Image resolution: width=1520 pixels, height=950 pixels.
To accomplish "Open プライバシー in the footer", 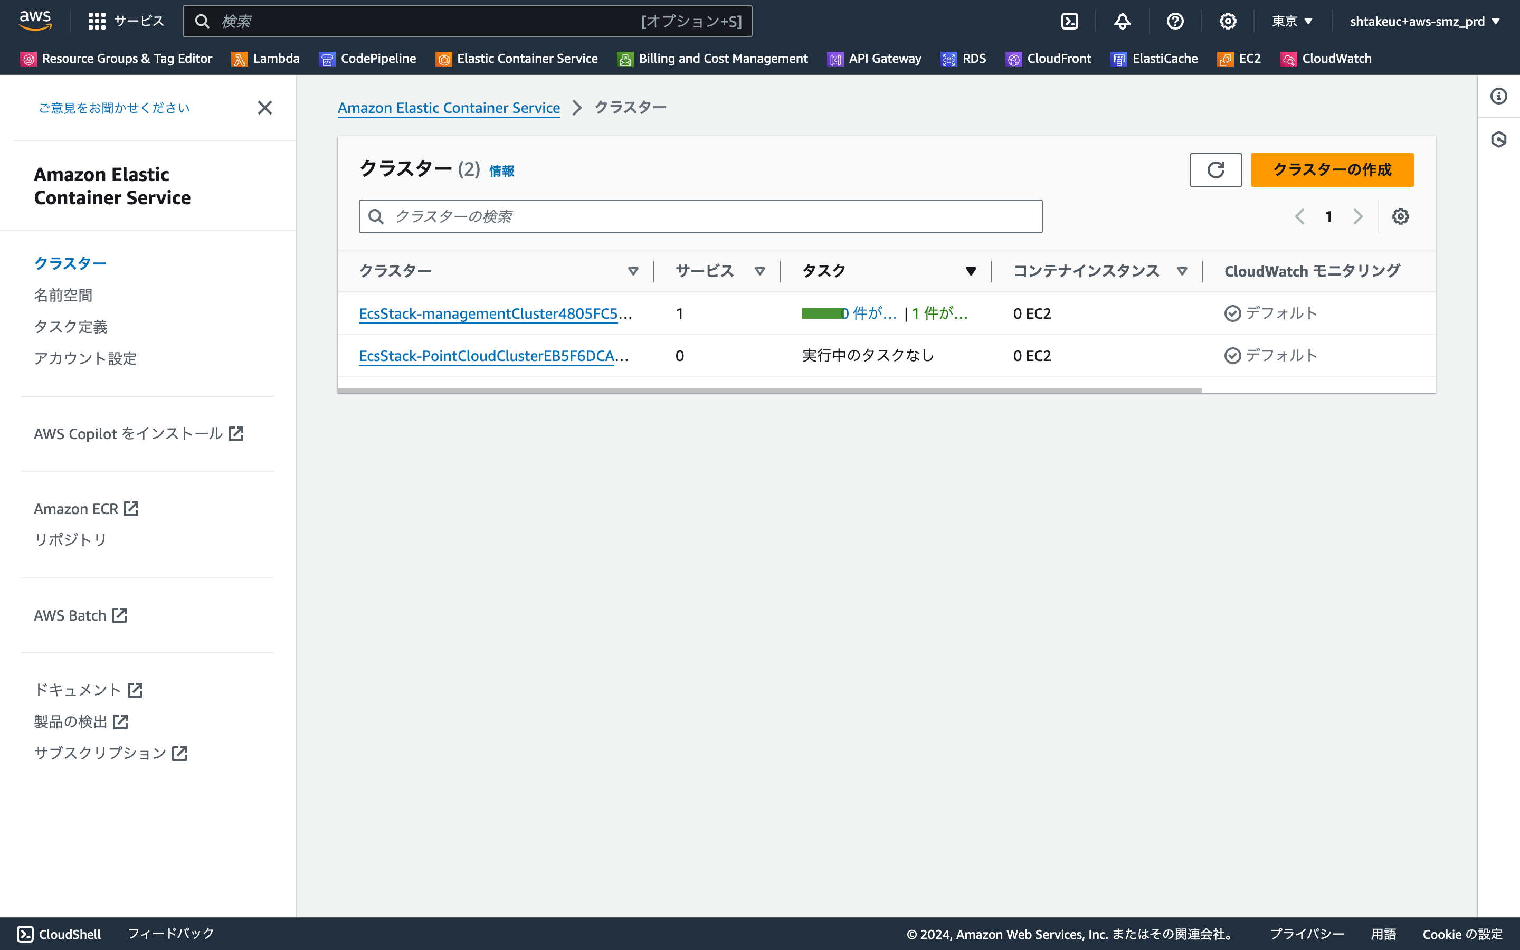I will click(1307, 934).
